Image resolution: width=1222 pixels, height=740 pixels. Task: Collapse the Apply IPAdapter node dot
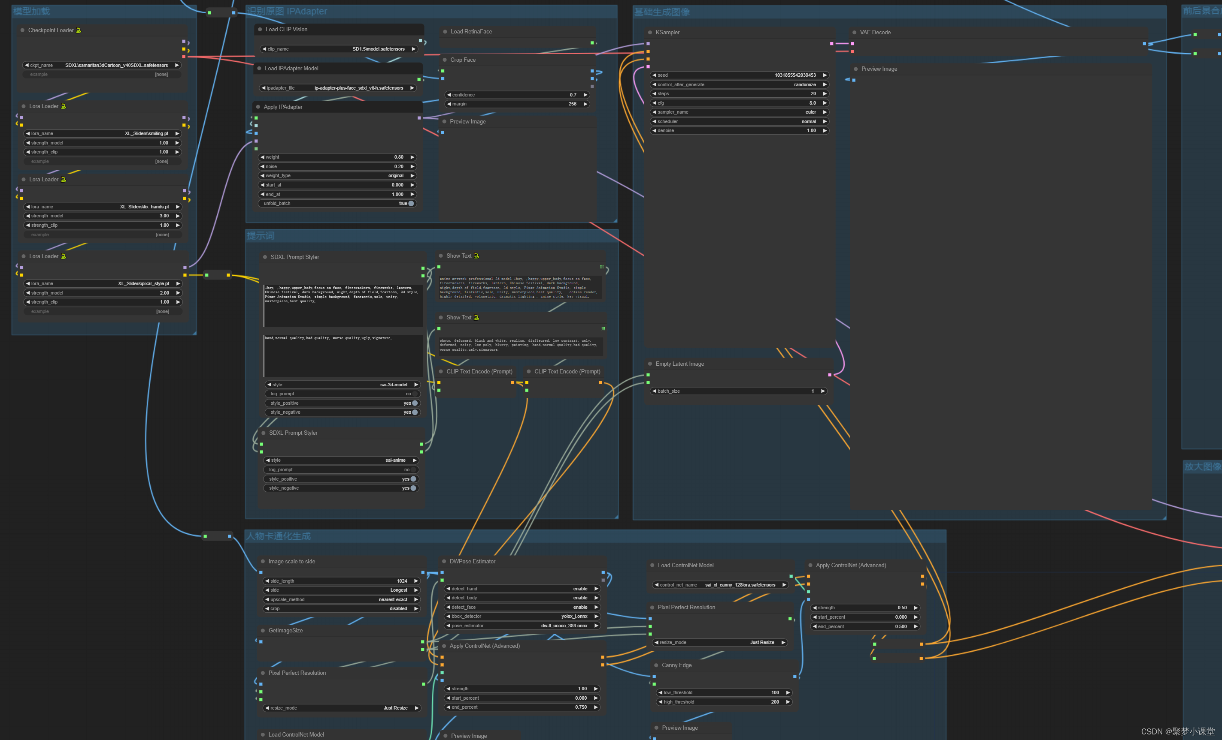258,107
